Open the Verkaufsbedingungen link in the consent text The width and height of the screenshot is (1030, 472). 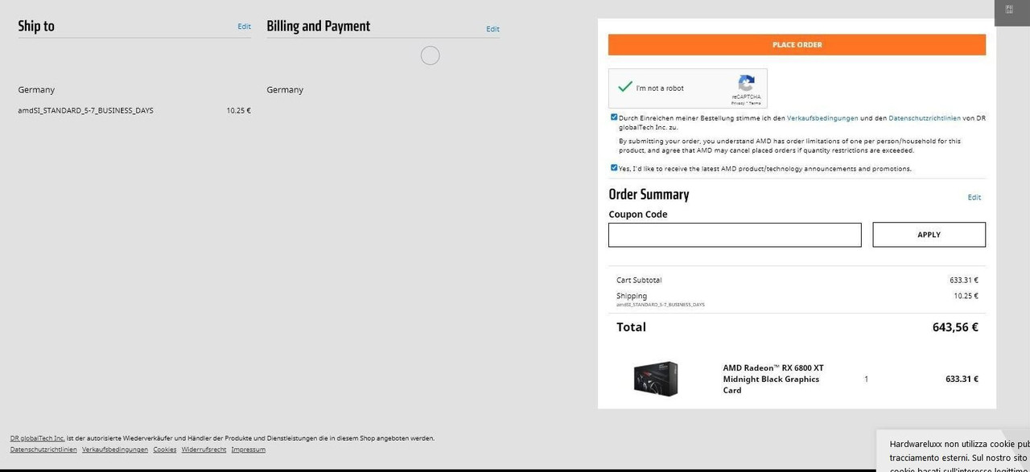coord(822,118)
